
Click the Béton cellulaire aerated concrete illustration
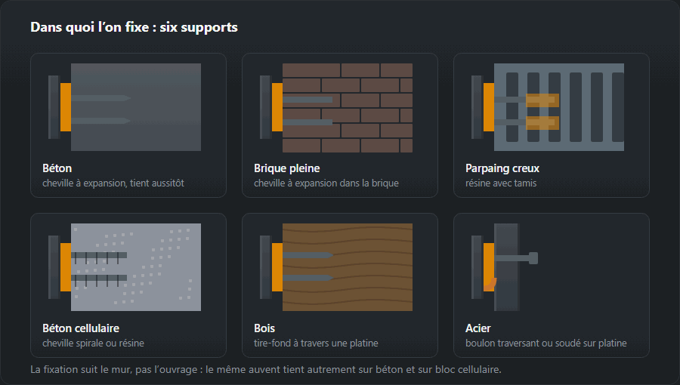pyautogui.click(x=125, y=267)
